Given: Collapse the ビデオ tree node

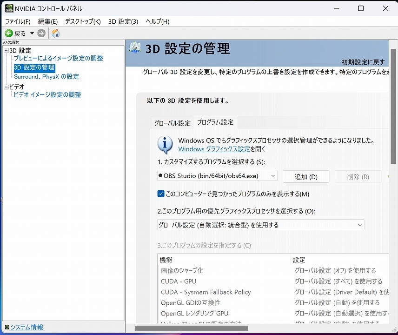Looking at the screenshot, I should click(6, 87).
